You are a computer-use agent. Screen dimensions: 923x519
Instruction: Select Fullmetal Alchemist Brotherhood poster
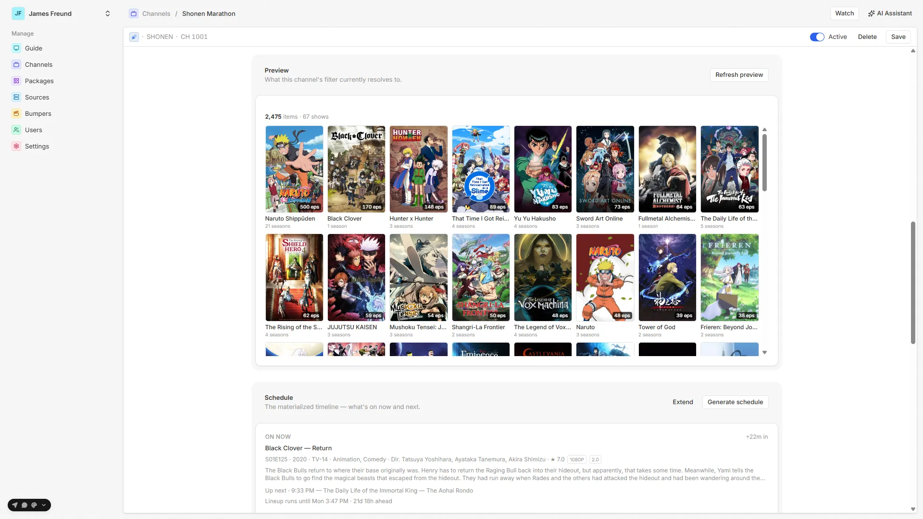[667, 169]
